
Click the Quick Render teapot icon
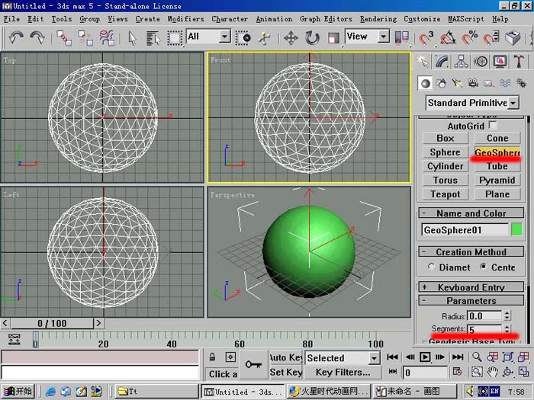point(513,38)
